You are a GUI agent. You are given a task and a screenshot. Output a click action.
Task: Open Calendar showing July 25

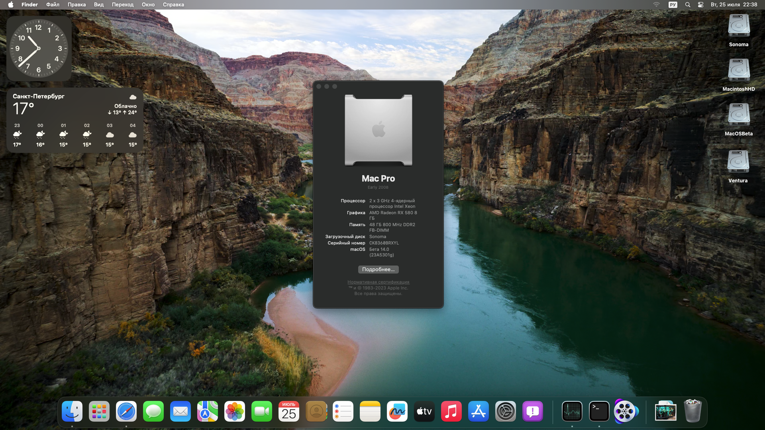pyautogui.click(x=289, y=411)
